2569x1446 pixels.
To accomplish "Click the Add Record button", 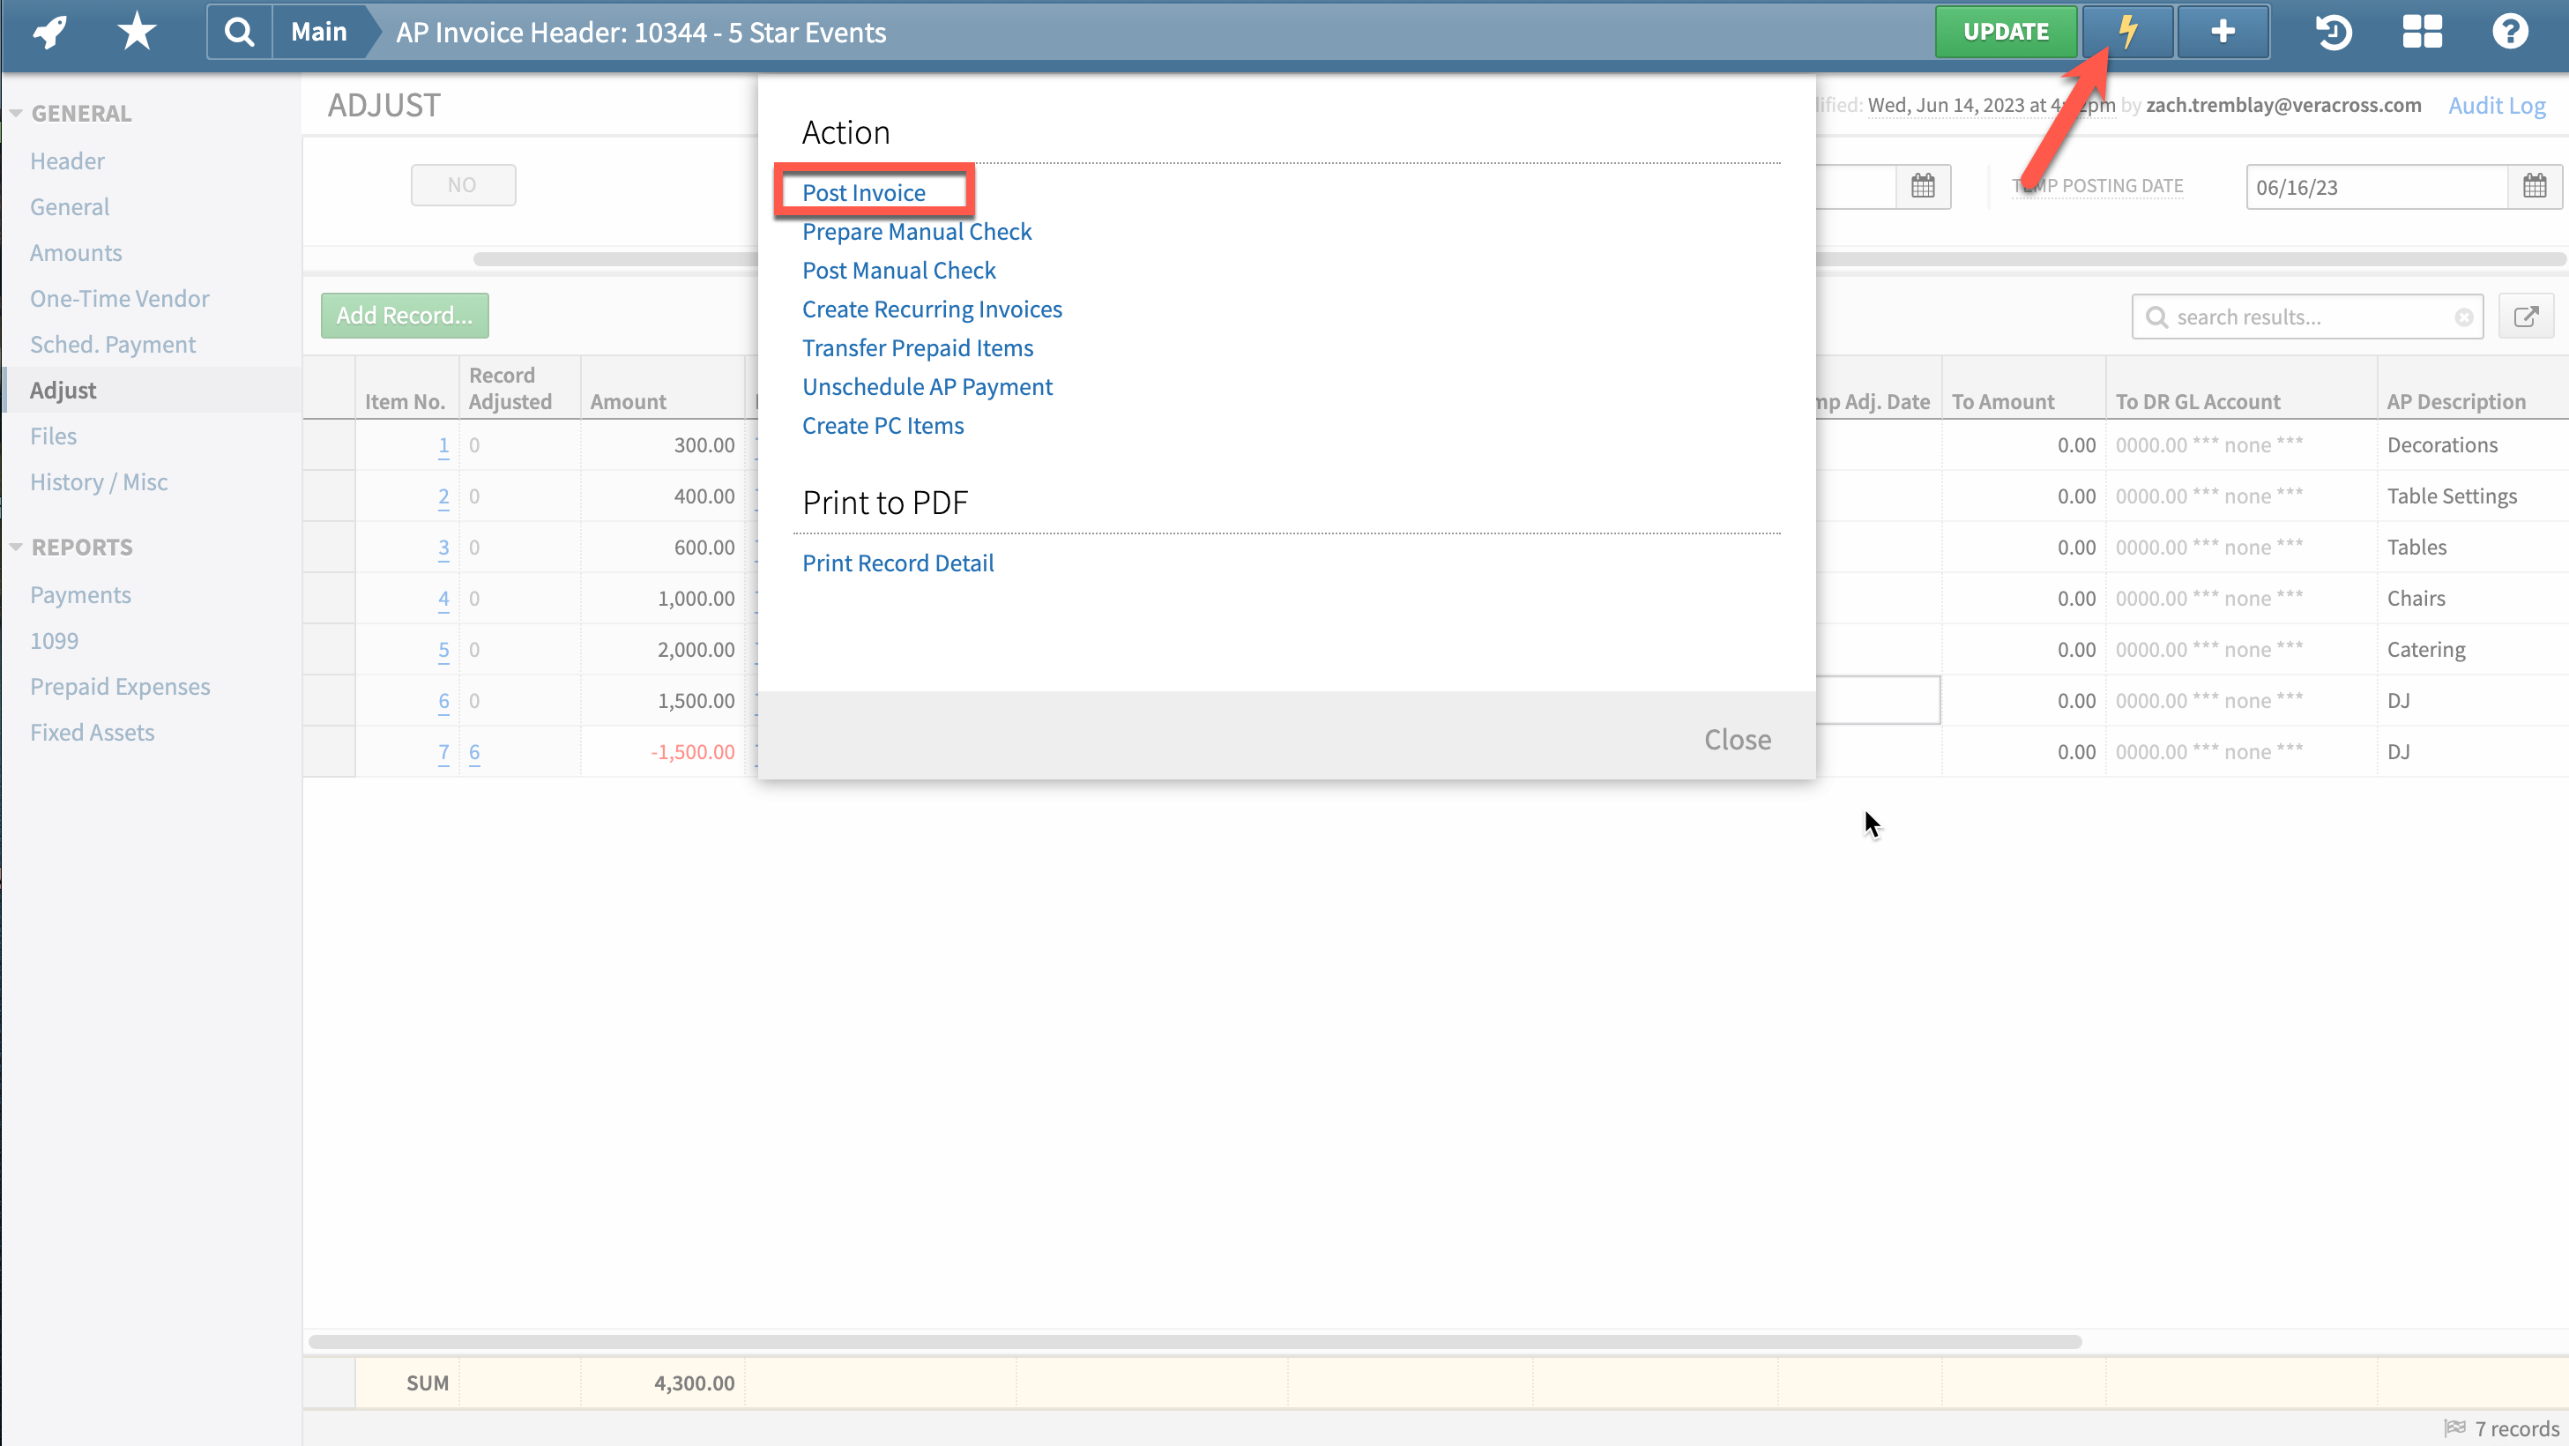I will [x=404, y=315].
